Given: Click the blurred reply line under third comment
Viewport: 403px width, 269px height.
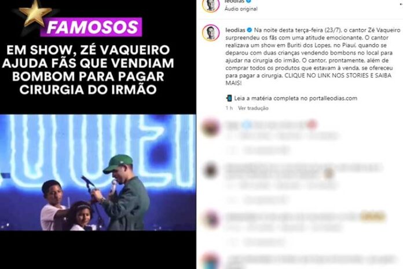Looking at the screenshot, I should point(265,242).
